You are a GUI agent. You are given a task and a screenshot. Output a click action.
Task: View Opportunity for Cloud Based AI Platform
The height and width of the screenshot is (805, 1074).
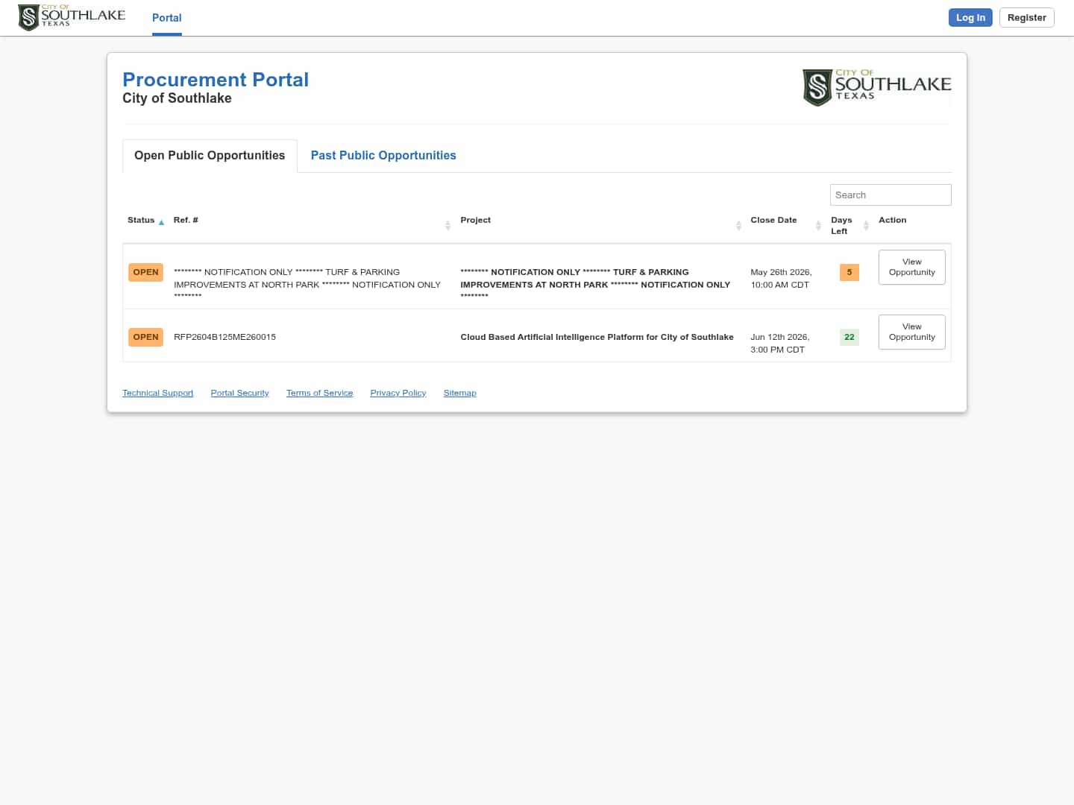coord(911,332)
